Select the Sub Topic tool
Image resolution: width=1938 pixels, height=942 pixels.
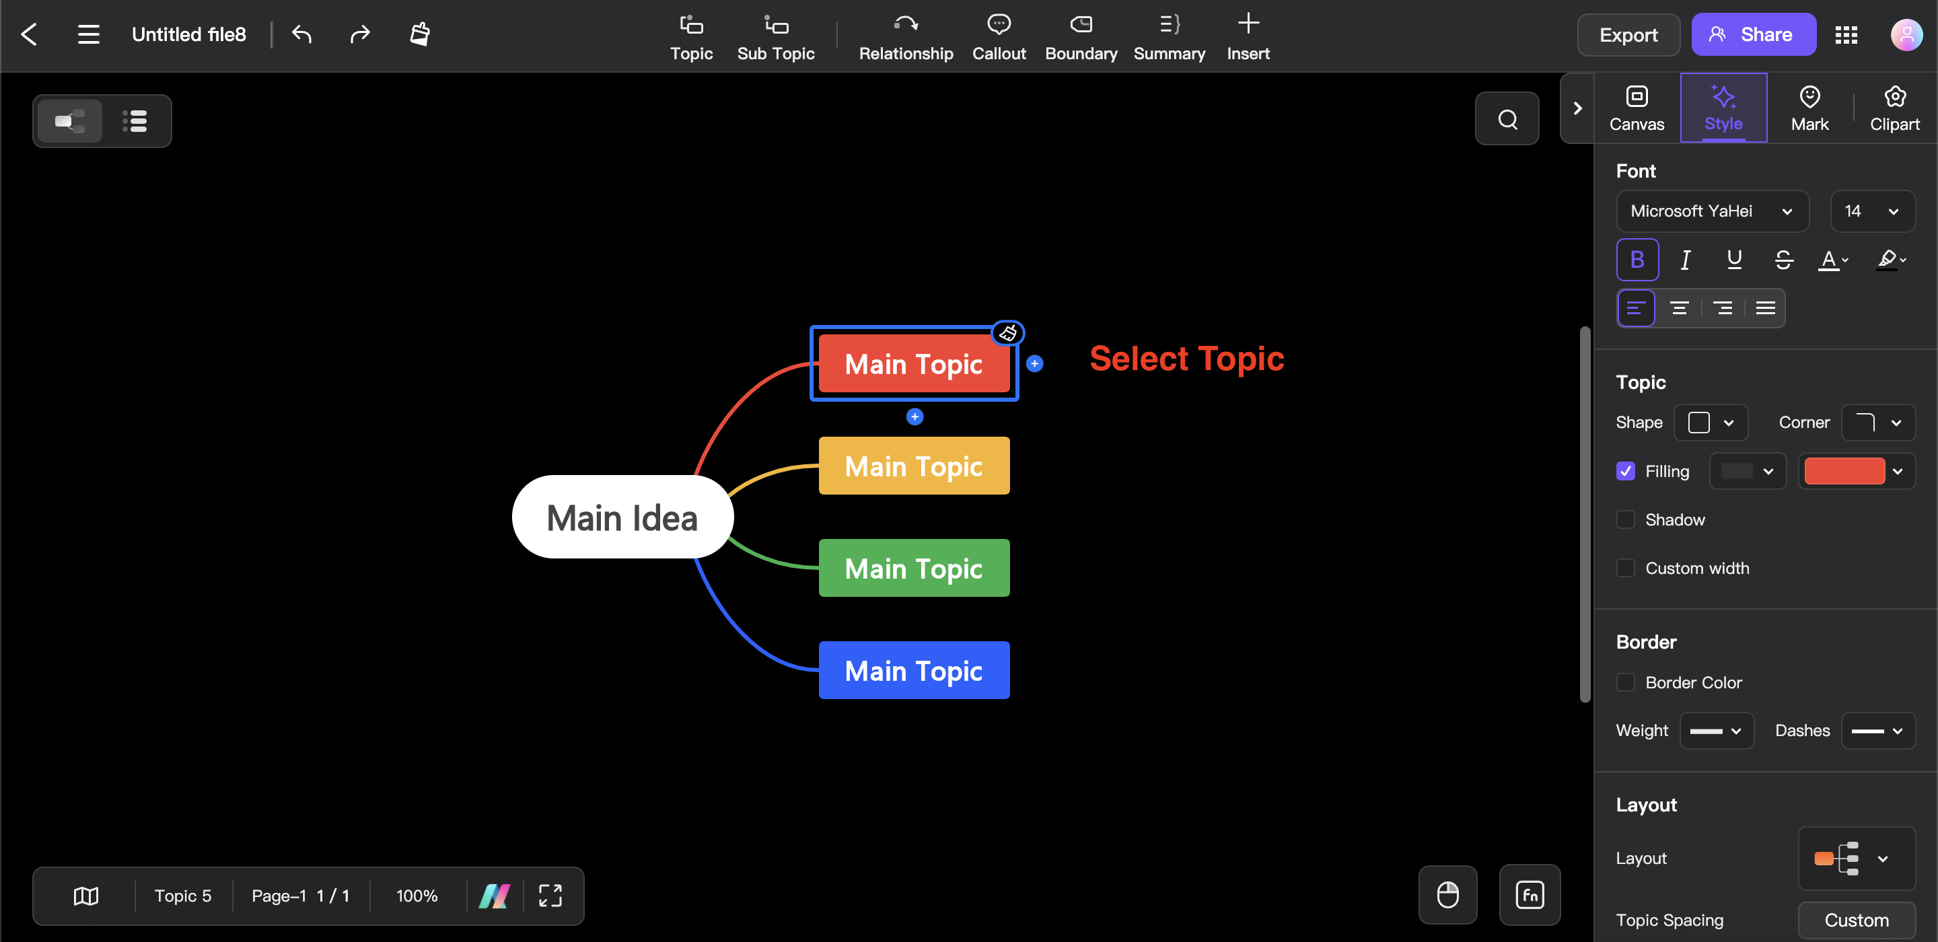(x=776, y=34)
